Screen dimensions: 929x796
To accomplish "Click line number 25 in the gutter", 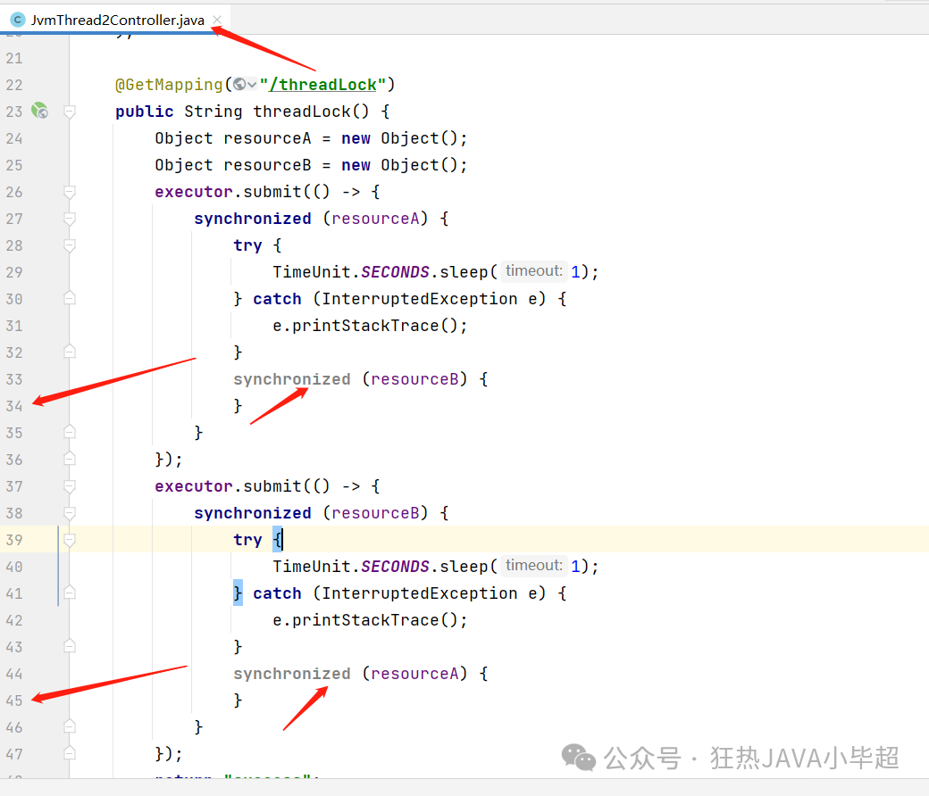I will 14,165.
